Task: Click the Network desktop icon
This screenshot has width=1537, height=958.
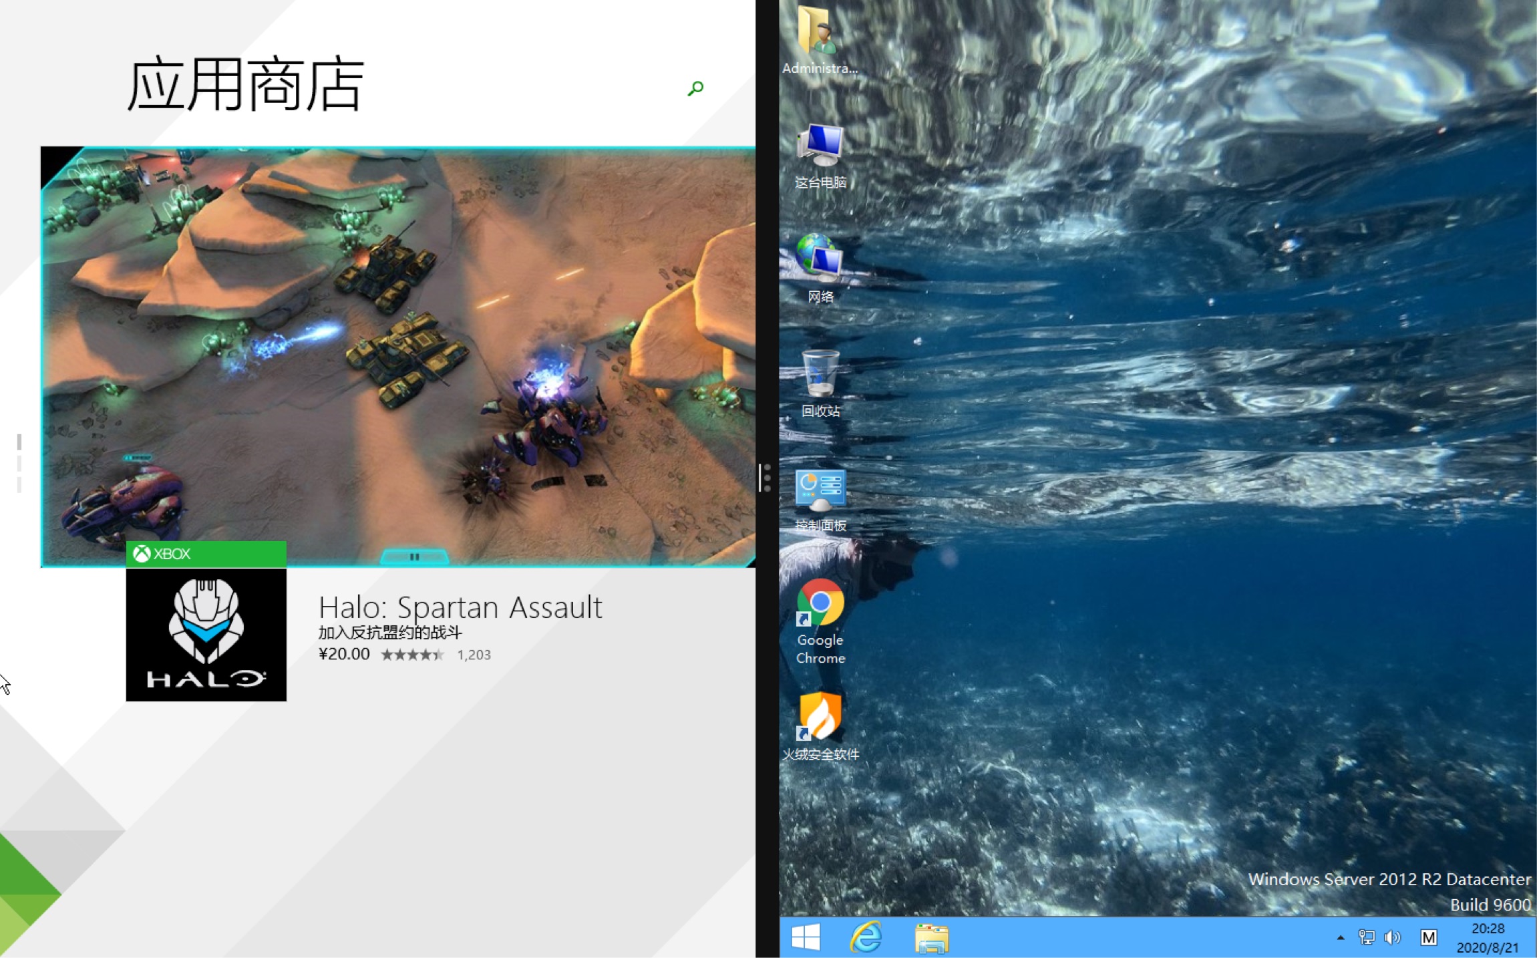Action: [x=821, y=265]
